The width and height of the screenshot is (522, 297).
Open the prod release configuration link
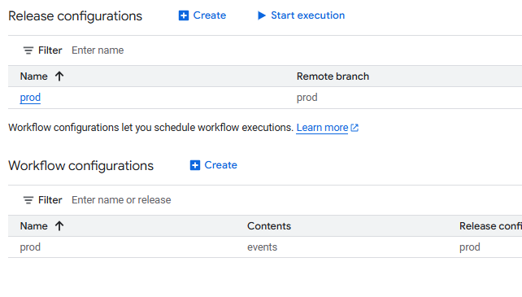tap(30, 98)
